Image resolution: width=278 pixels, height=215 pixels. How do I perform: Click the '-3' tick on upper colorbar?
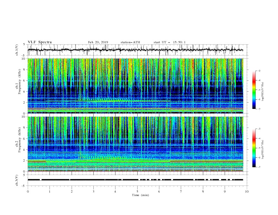(259, 71)
